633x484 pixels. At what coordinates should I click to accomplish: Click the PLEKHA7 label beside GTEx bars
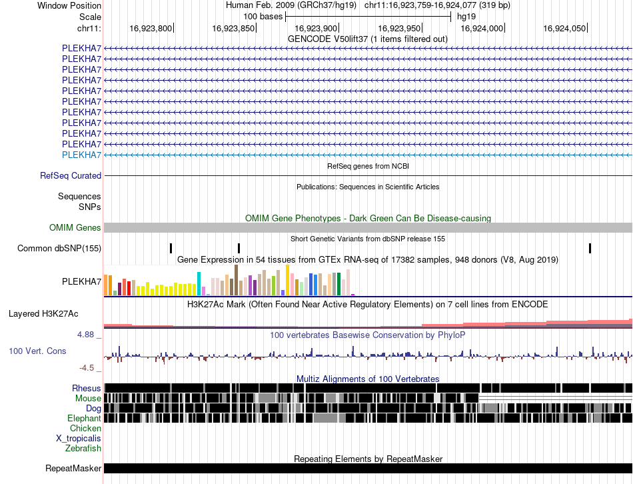(x=81, y=281)
